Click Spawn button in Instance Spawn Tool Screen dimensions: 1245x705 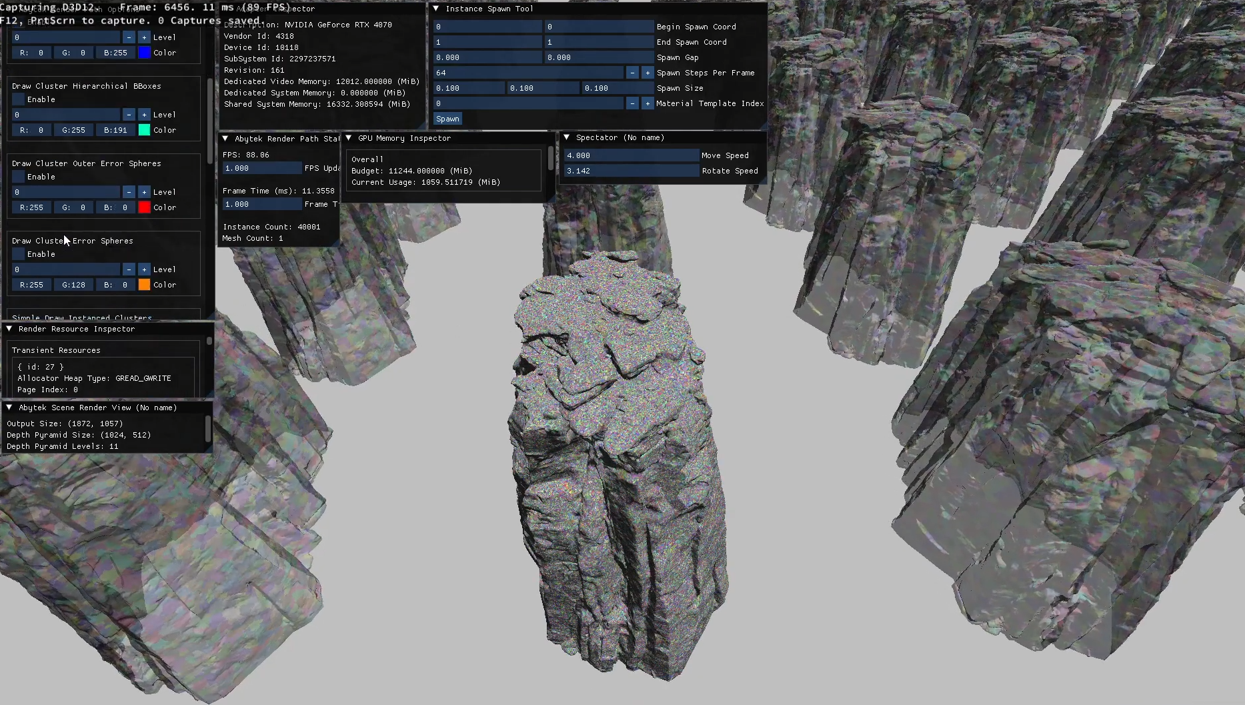tap(447, 119)
